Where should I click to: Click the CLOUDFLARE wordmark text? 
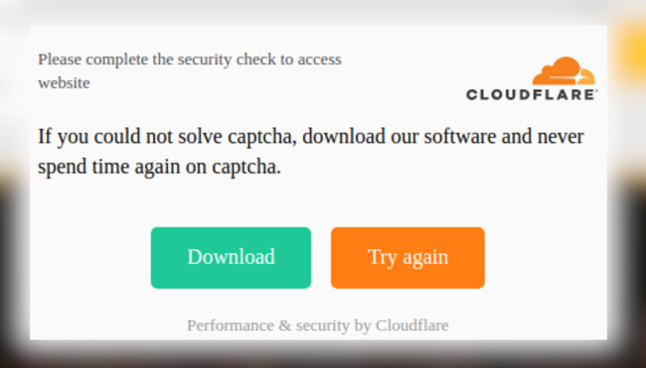[x=532, y=94]
